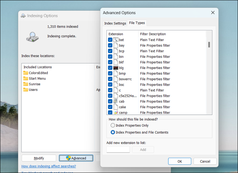The height and width of the screenshot is (173, 238).
Task: Switch to the Index Settings tab
Action: [115, 23]
